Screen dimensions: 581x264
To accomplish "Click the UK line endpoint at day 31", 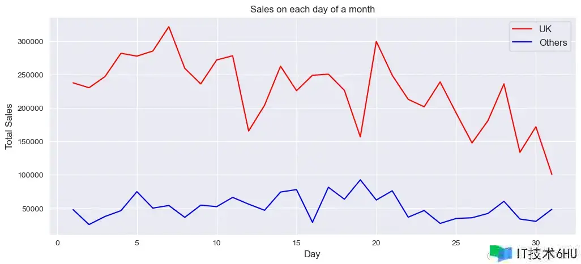I will point(552,174).
